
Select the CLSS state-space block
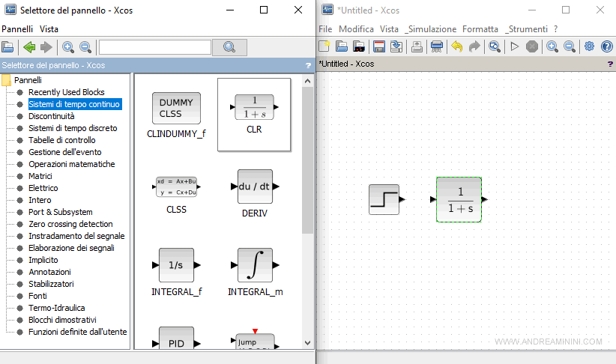[x=176, y=195]
